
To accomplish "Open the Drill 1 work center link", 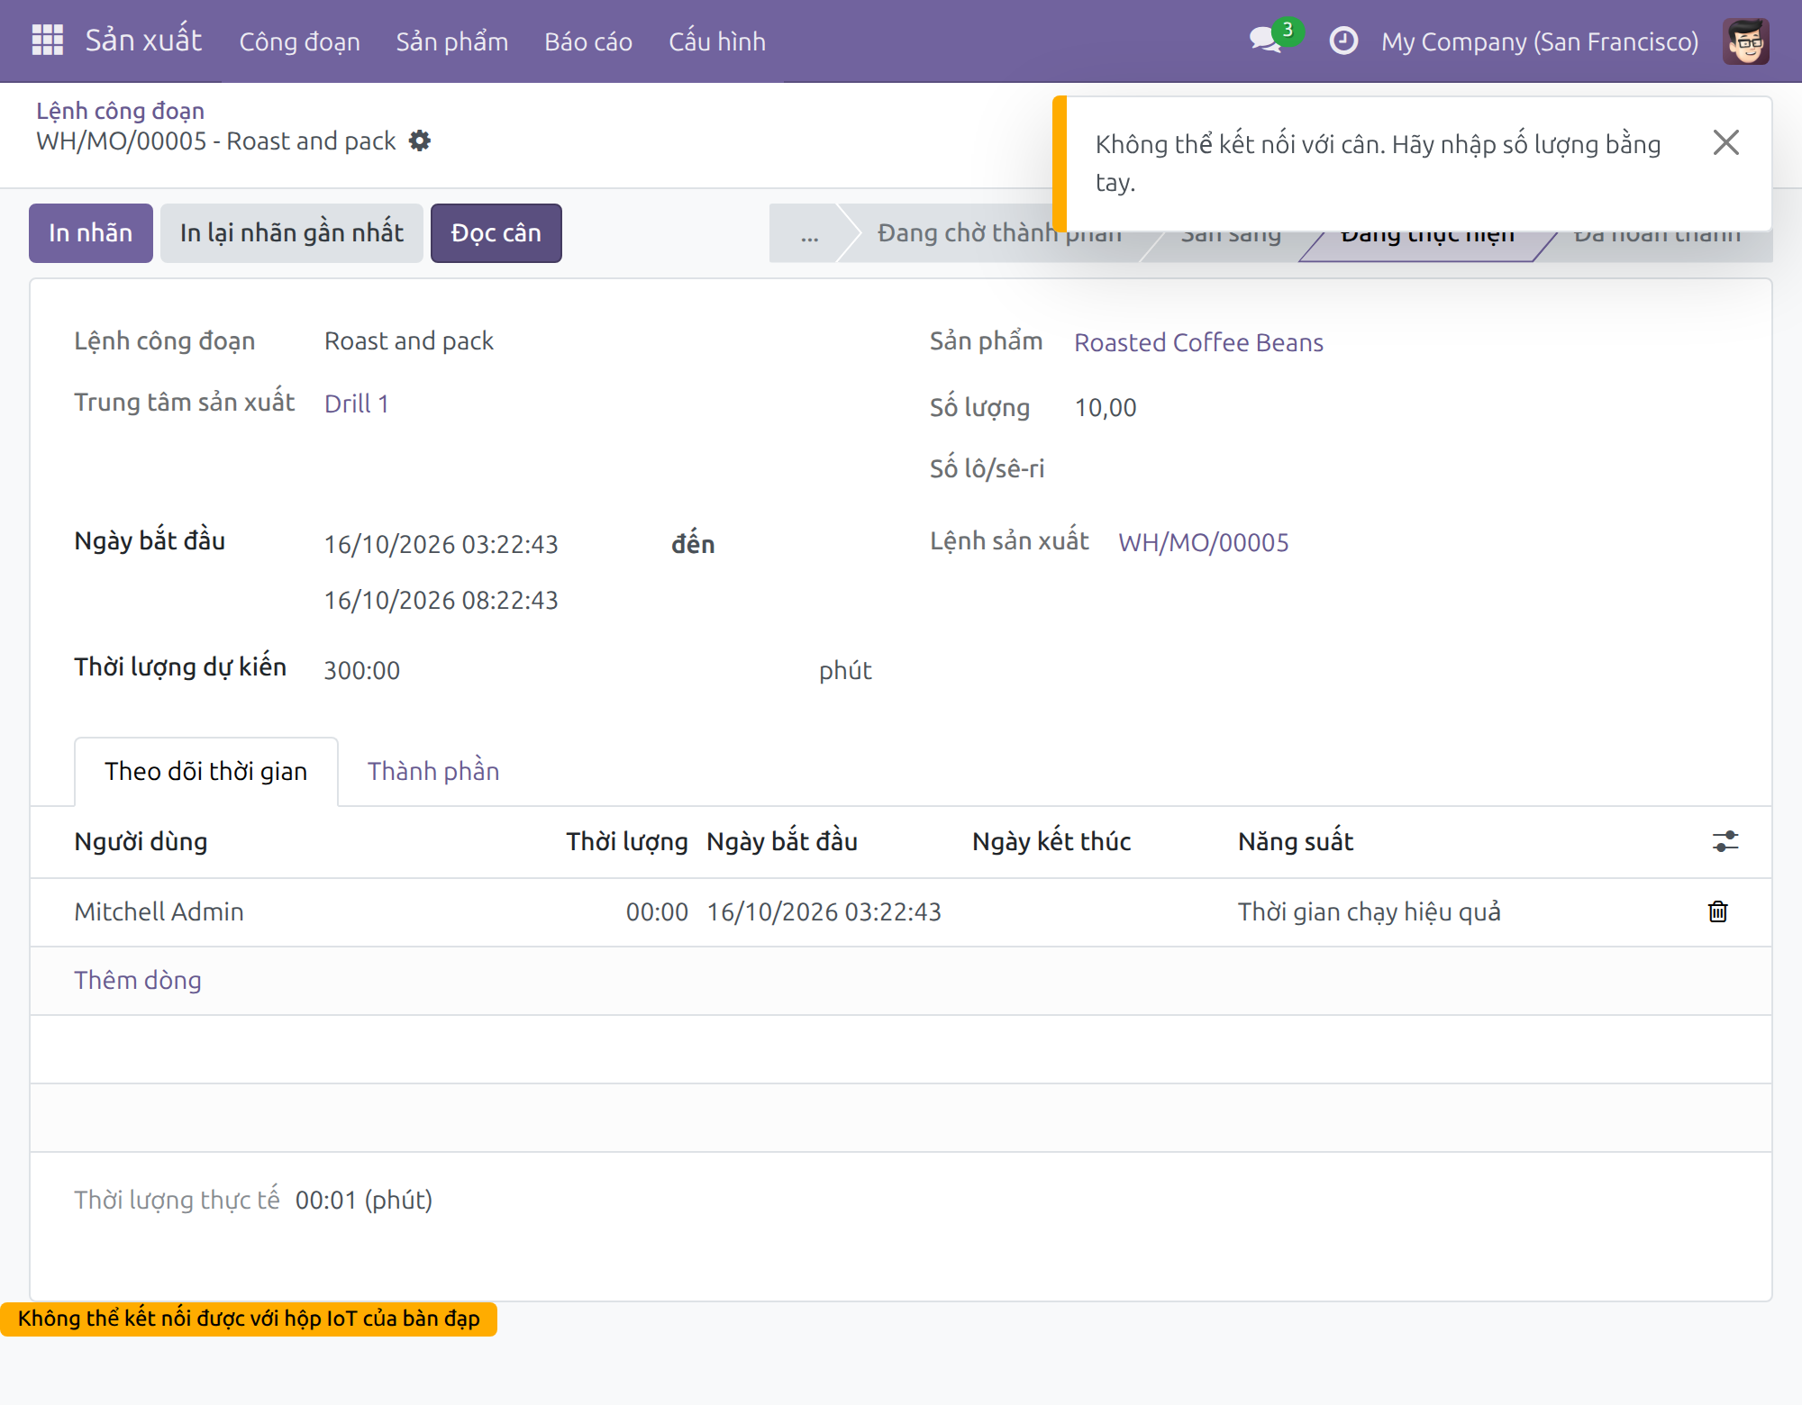I will click(357, 403).
